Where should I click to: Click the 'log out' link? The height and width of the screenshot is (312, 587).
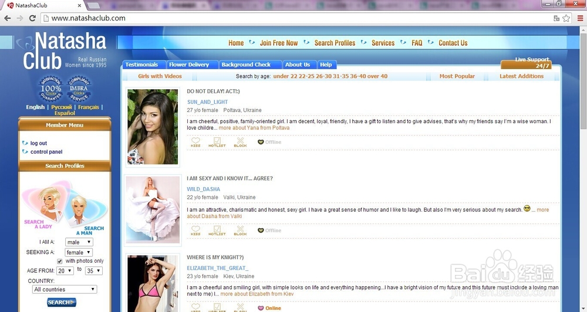[x=39, y=143]
